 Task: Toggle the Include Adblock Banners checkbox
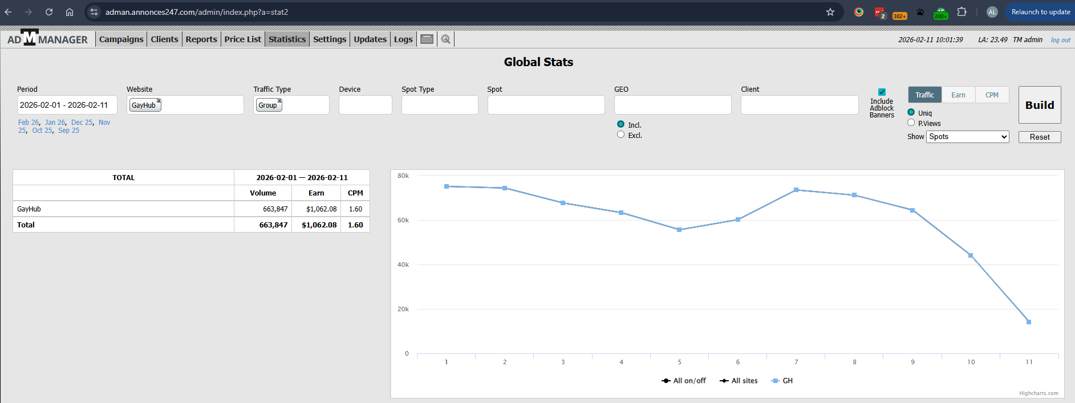(882, 92)
